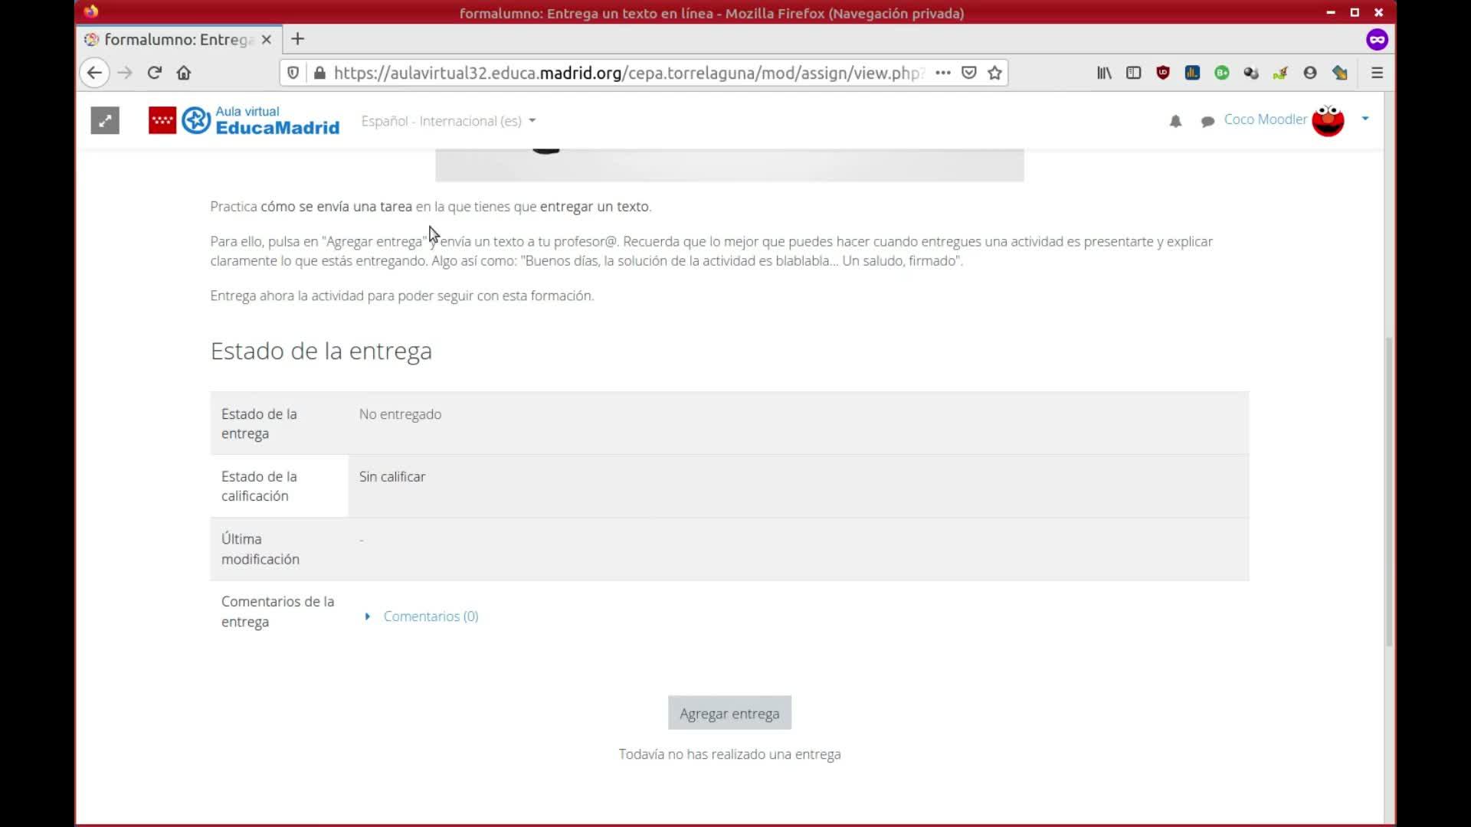Click the Firefox home button

point(184,73)
